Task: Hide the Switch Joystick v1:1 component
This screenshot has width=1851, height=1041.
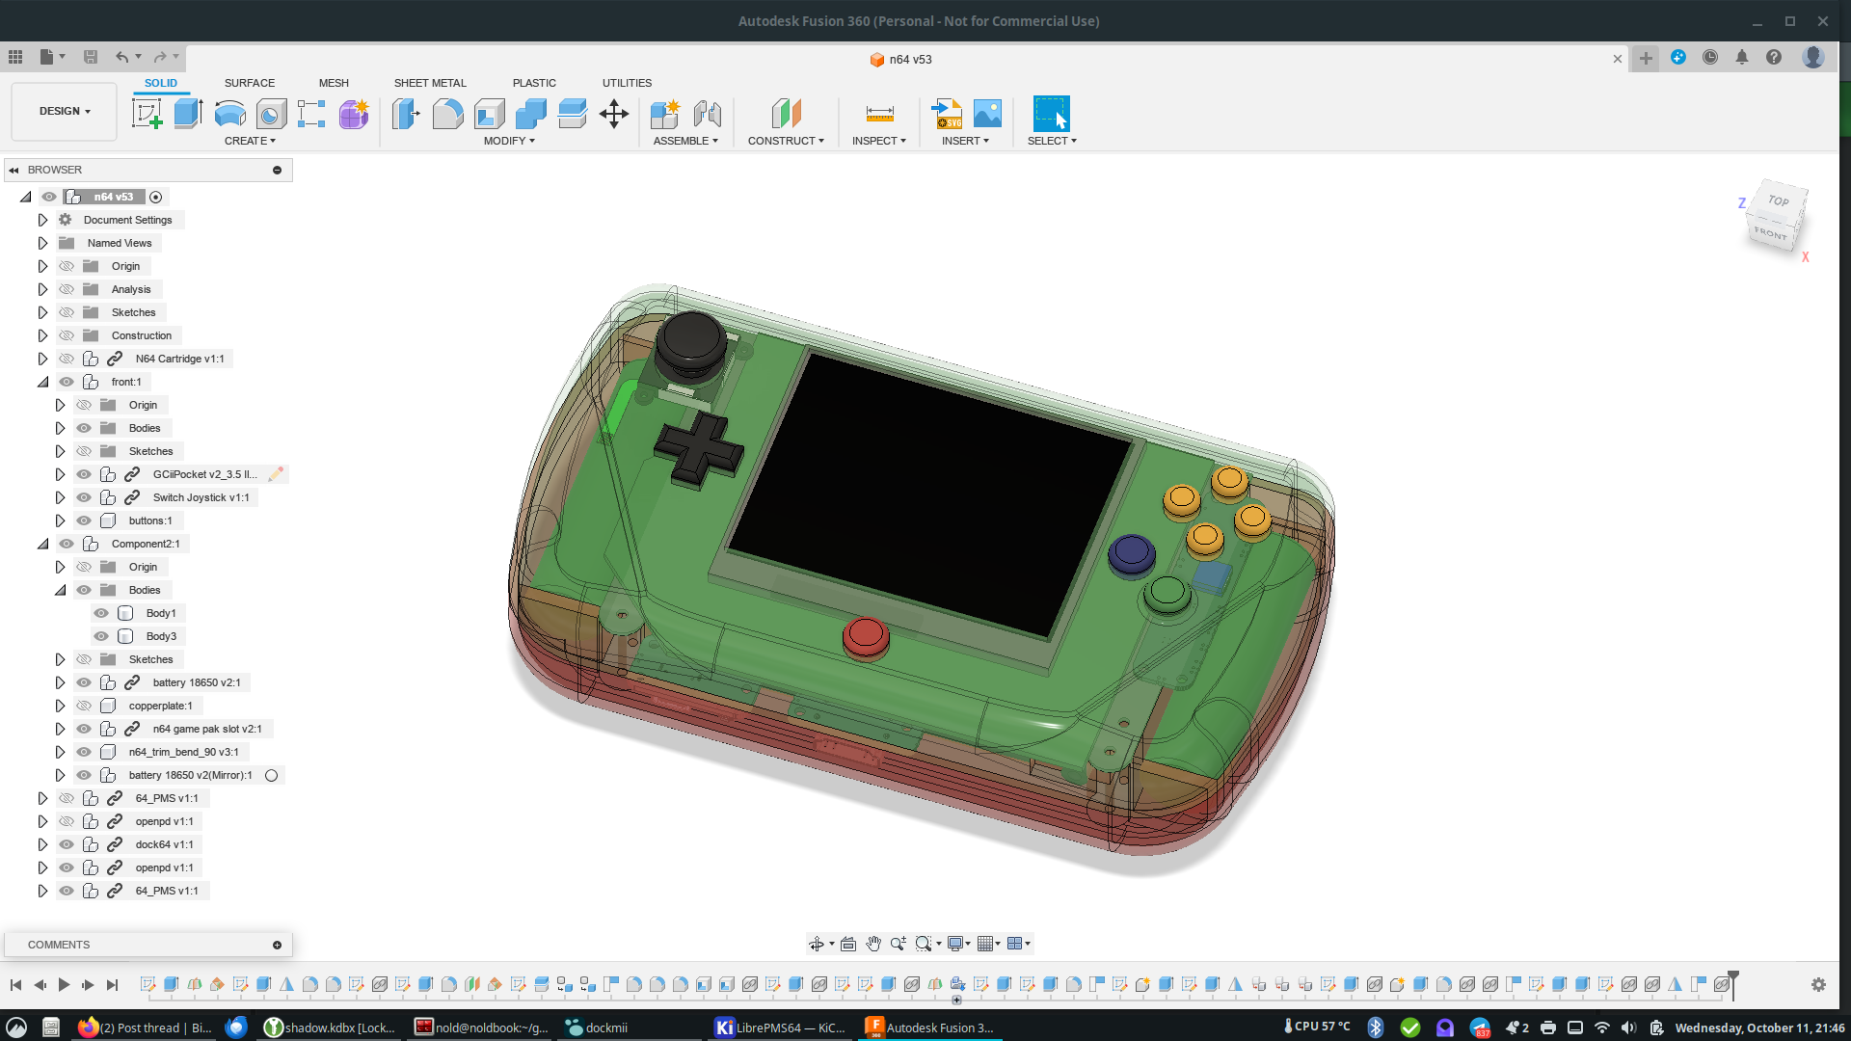Action: tap(84, 497)
